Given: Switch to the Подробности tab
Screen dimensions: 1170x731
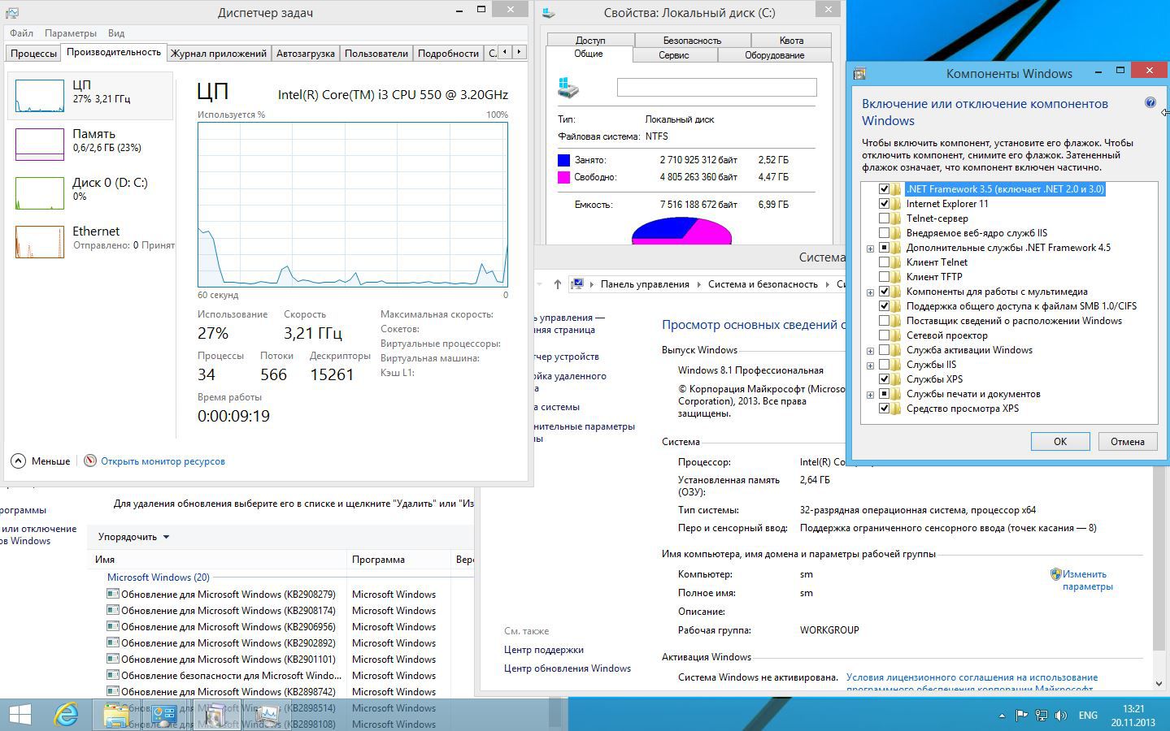Looking at the screenshot, I should pos(448,53).
